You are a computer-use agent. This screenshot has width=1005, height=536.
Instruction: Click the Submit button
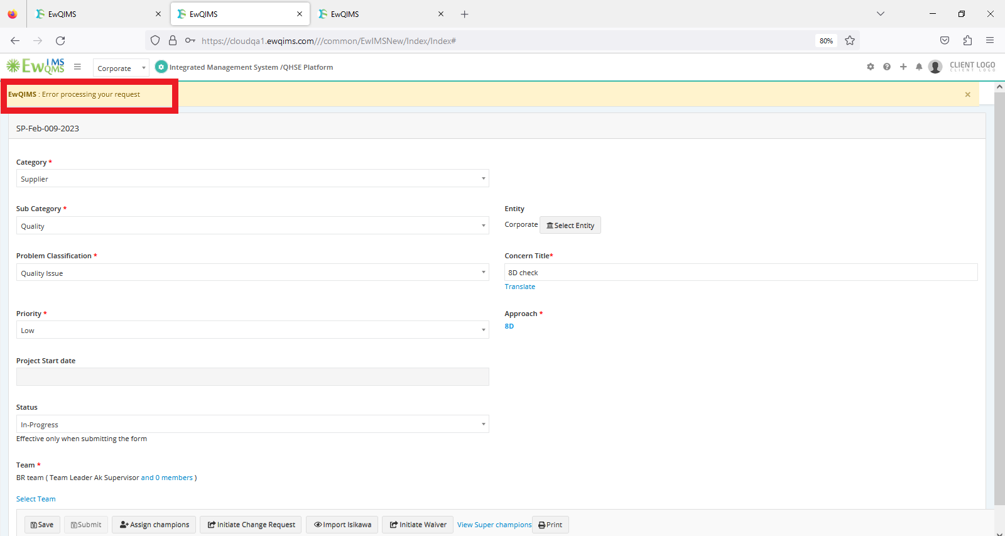pos(86,525)
